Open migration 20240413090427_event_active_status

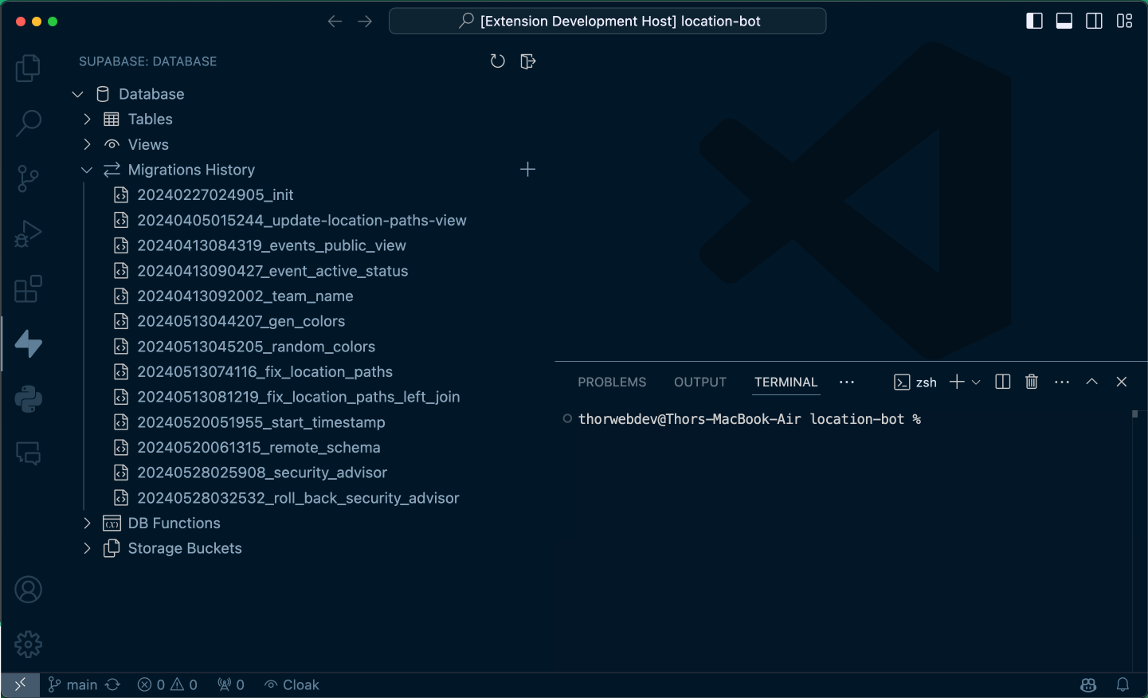pyautogui.click(x=272, y=271)
